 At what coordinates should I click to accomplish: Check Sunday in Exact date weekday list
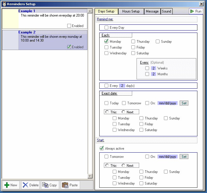(166, 118)
